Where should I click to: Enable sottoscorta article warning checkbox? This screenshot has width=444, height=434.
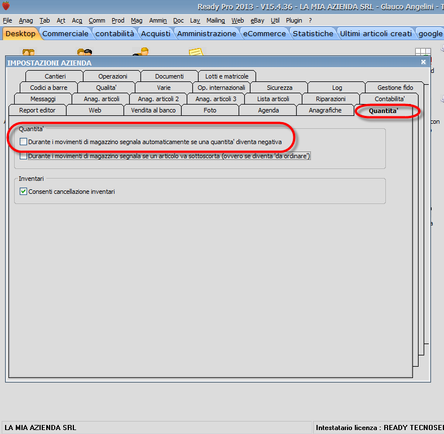click(x=23, y=156)
